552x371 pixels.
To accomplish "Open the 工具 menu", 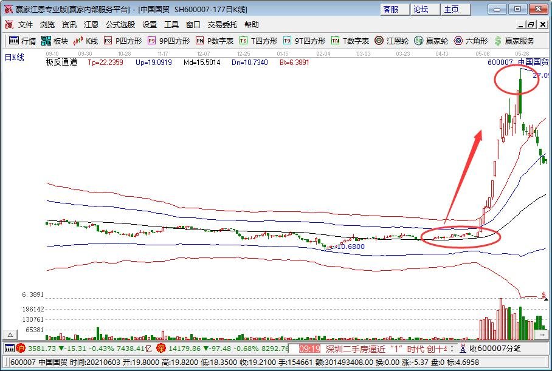I will (171, 25).
